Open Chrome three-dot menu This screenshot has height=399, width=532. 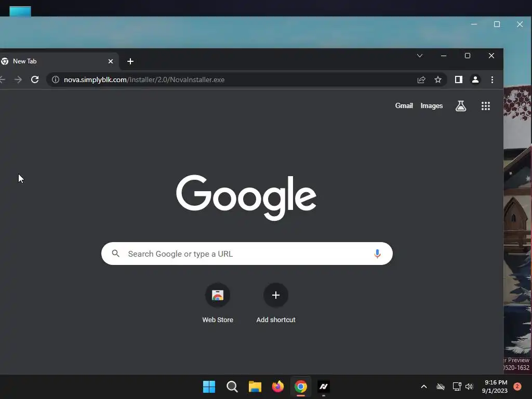(x=492, y=79)
